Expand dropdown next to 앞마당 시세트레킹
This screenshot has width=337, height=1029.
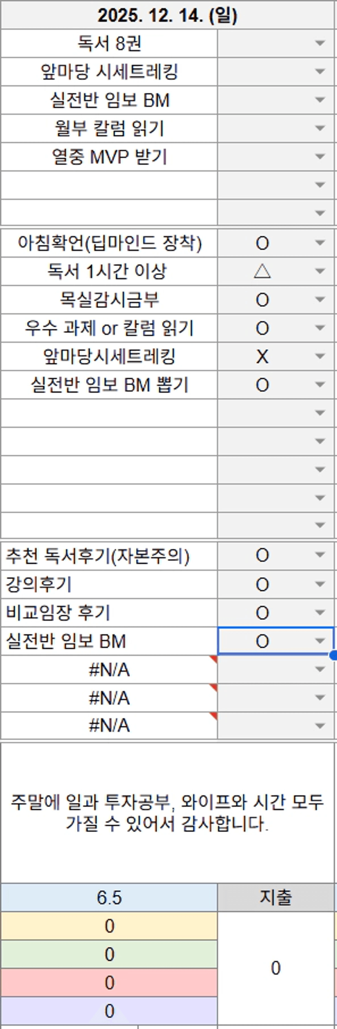click(x=320, y=72)
